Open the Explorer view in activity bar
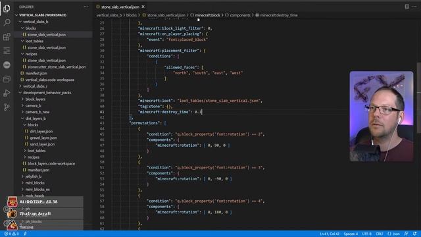Image resolution: width=421 pixels, height=237 pixels. click(x=7, y=8)
